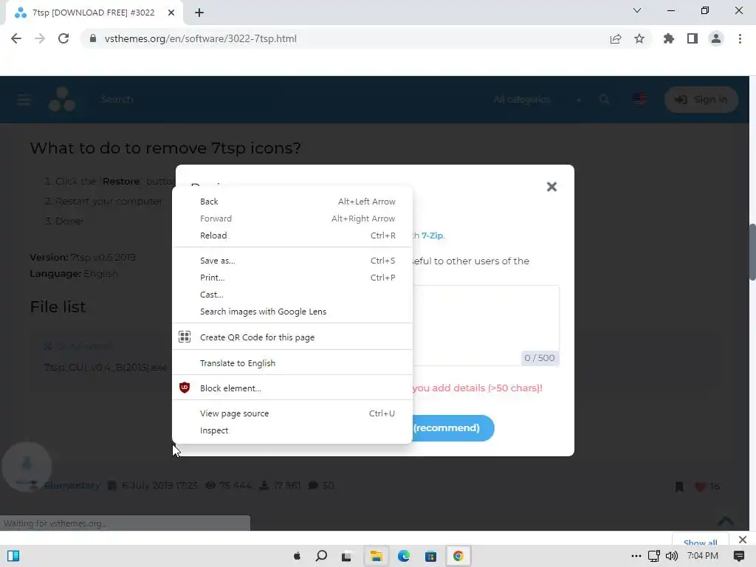Click the taskbar search icon
Screen dimensions: 756x567
tap(321, 556)
